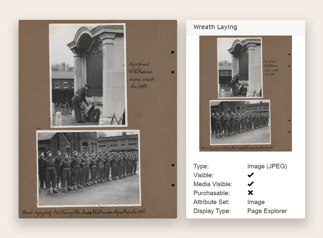Click the soldiers photo inside panel thumbnail
This screenshot has width=323, height=238.
tap(240, 122)
